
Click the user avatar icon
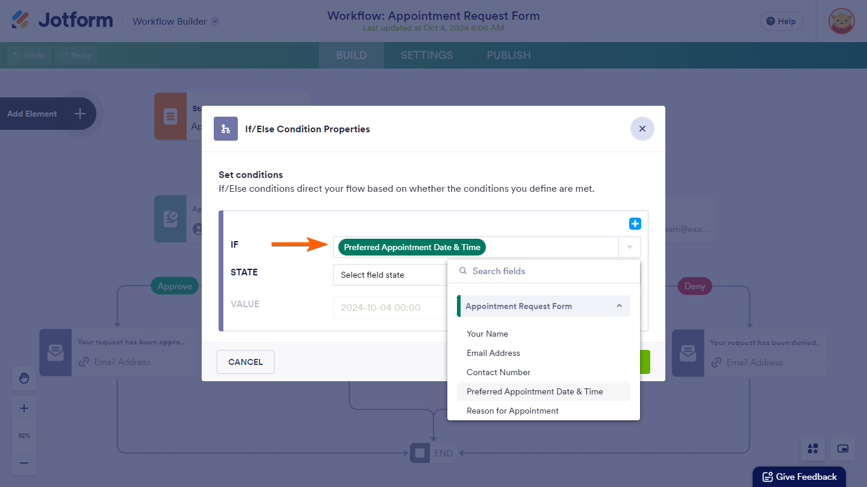841,21
